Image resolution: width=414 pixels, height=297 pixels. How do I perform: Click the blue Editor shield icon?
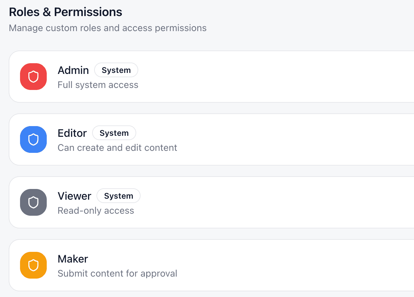pyautogui.click(x=33, y=139)
